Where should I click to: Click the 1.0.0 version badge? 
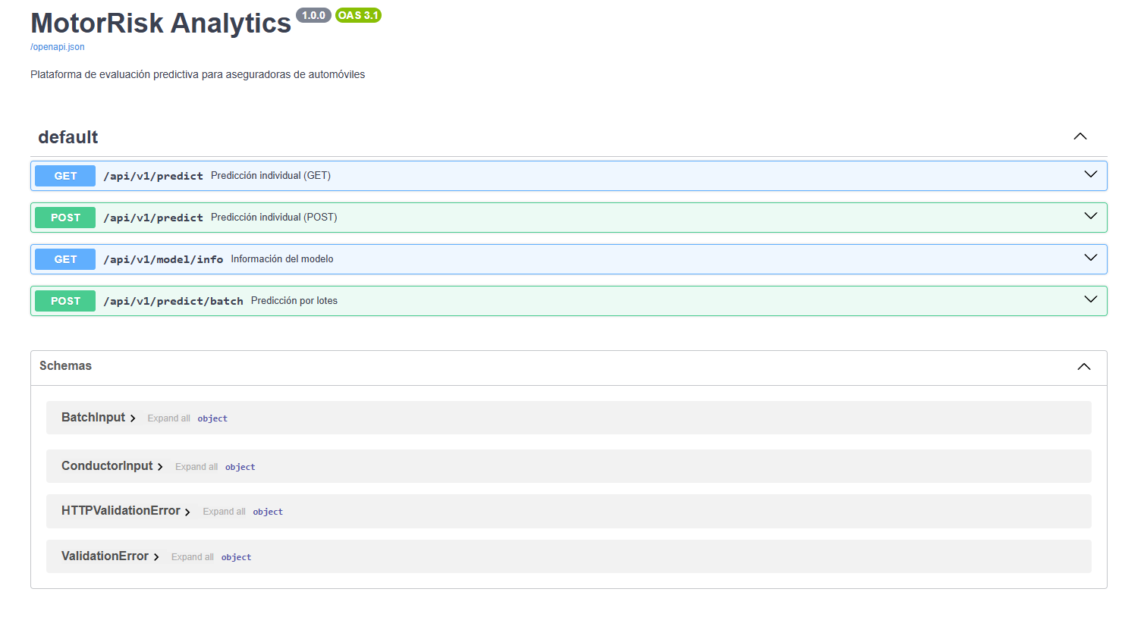click(313, 15)
